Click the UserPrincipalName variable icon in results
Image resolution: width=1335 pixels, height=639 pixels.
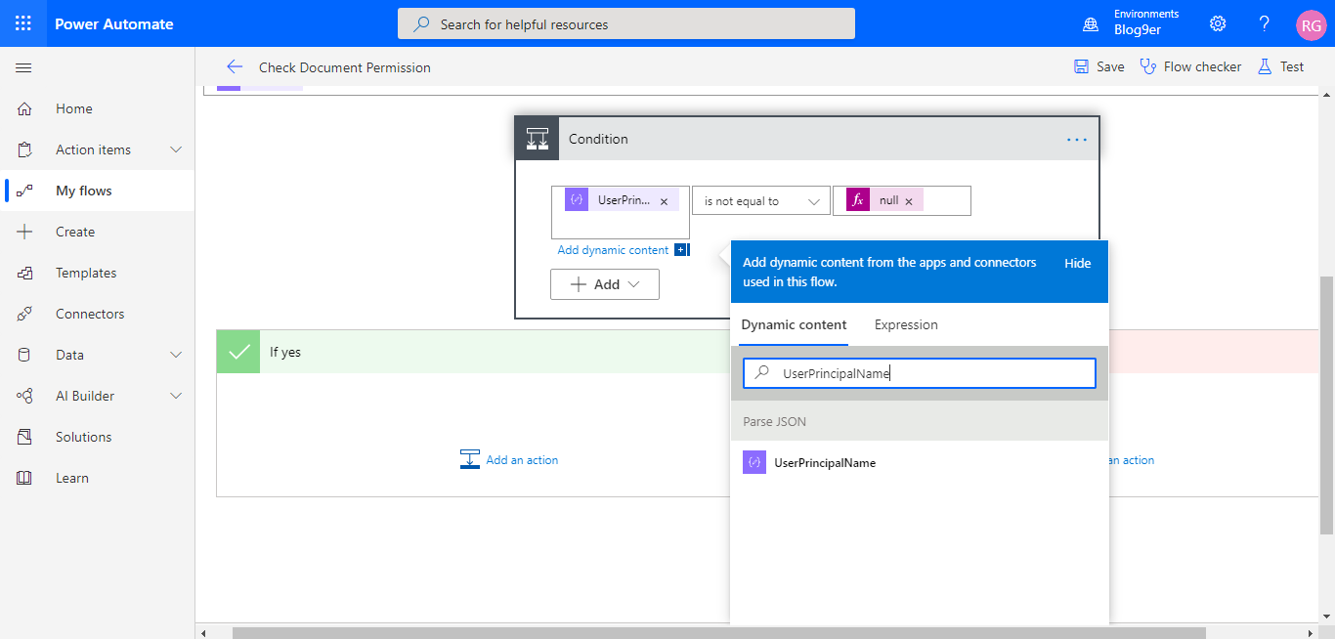pos(754,463)
